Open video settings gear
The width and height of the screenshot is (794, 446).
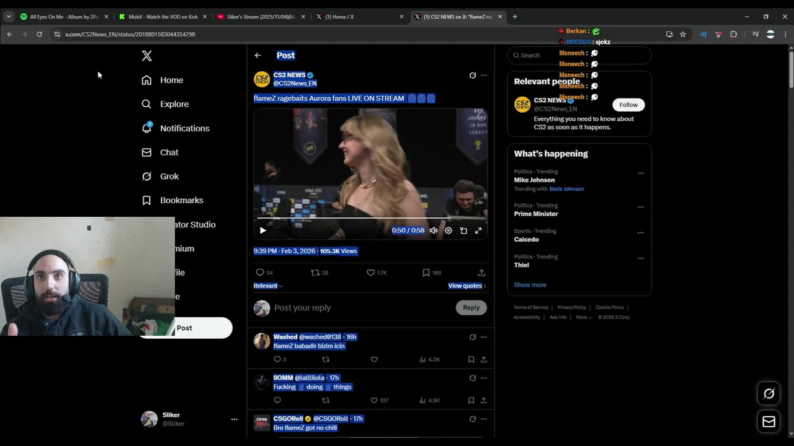pos(448,230)
